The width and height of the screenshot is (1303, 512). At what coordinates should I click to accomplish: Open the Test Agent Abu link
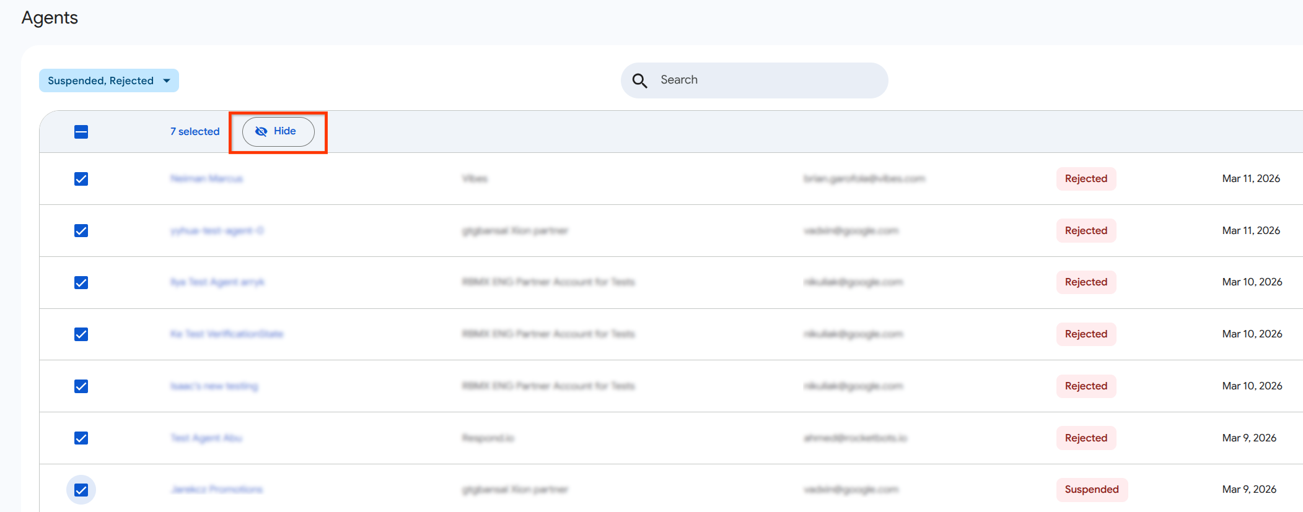(206, 438)
